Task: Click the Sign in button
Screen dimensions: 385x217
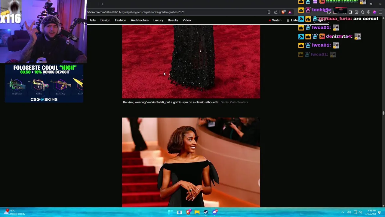Action: (x=321, y=20)
